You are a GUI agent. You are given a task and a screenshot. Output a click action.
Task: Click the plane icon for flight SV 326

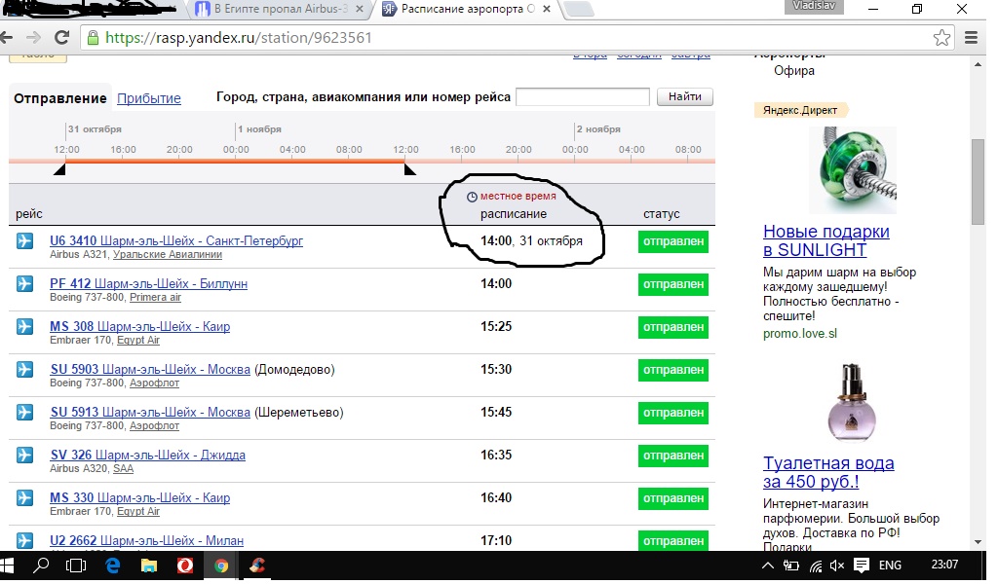(x=24, y=455)
